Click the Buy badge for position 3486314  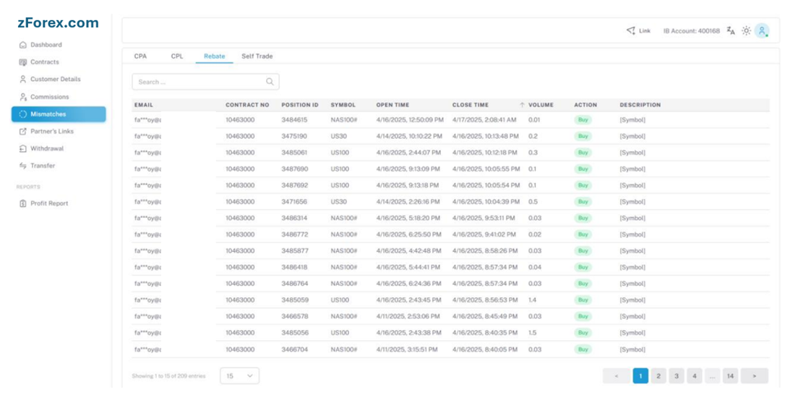click(x=583, y=218)
